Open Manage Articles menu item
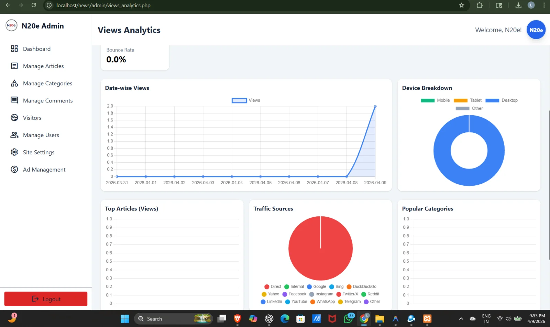 pos(43,66)
